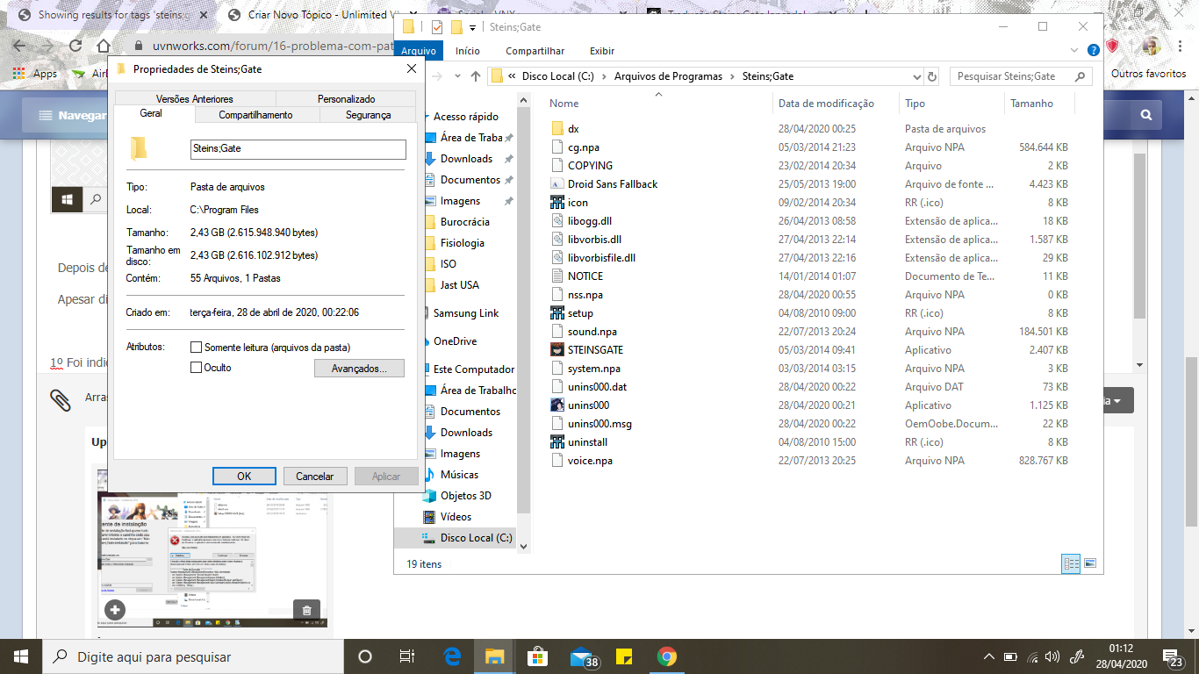Click the forum search magnifier icon
The height and width of the screenshot is (674, 1199).
point(1145,115)
